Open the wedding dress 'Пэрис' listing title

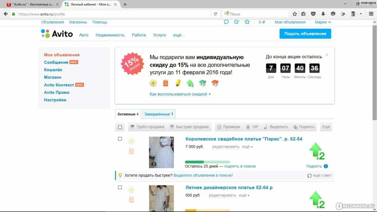(244, 139)
